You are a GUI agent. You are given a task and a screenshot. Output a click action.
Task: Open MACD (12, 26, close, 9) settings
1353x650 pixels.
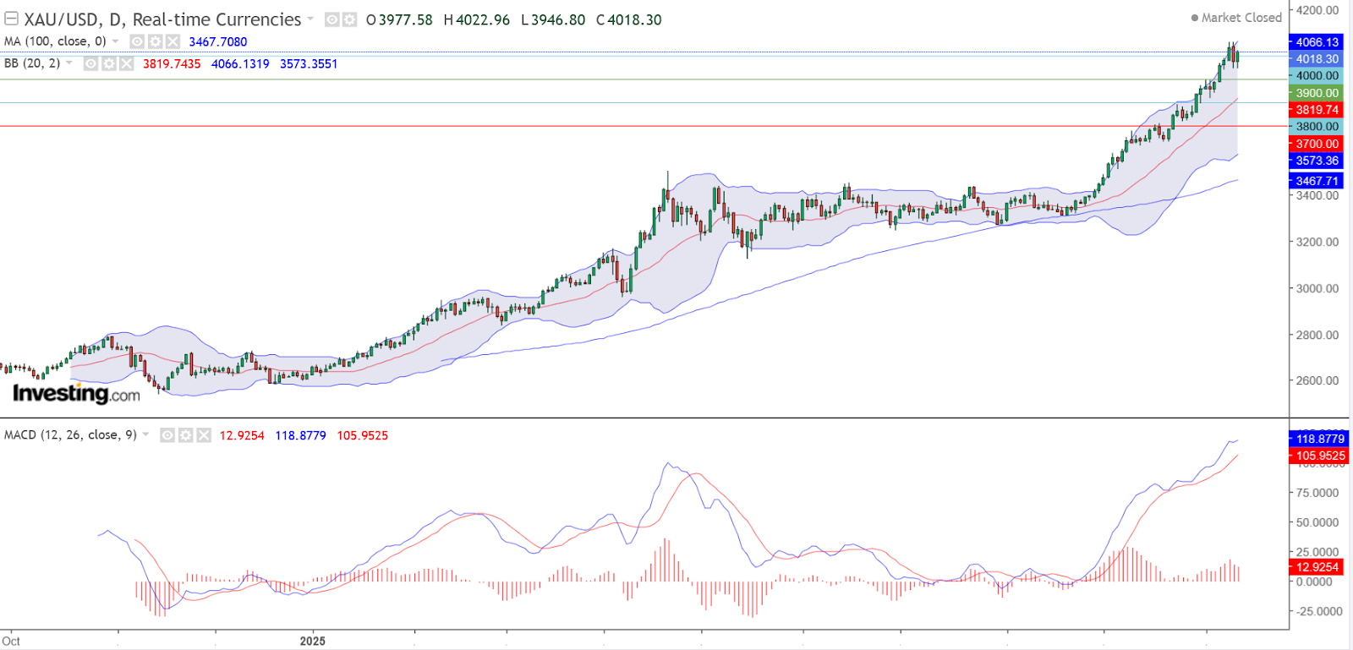185,435
